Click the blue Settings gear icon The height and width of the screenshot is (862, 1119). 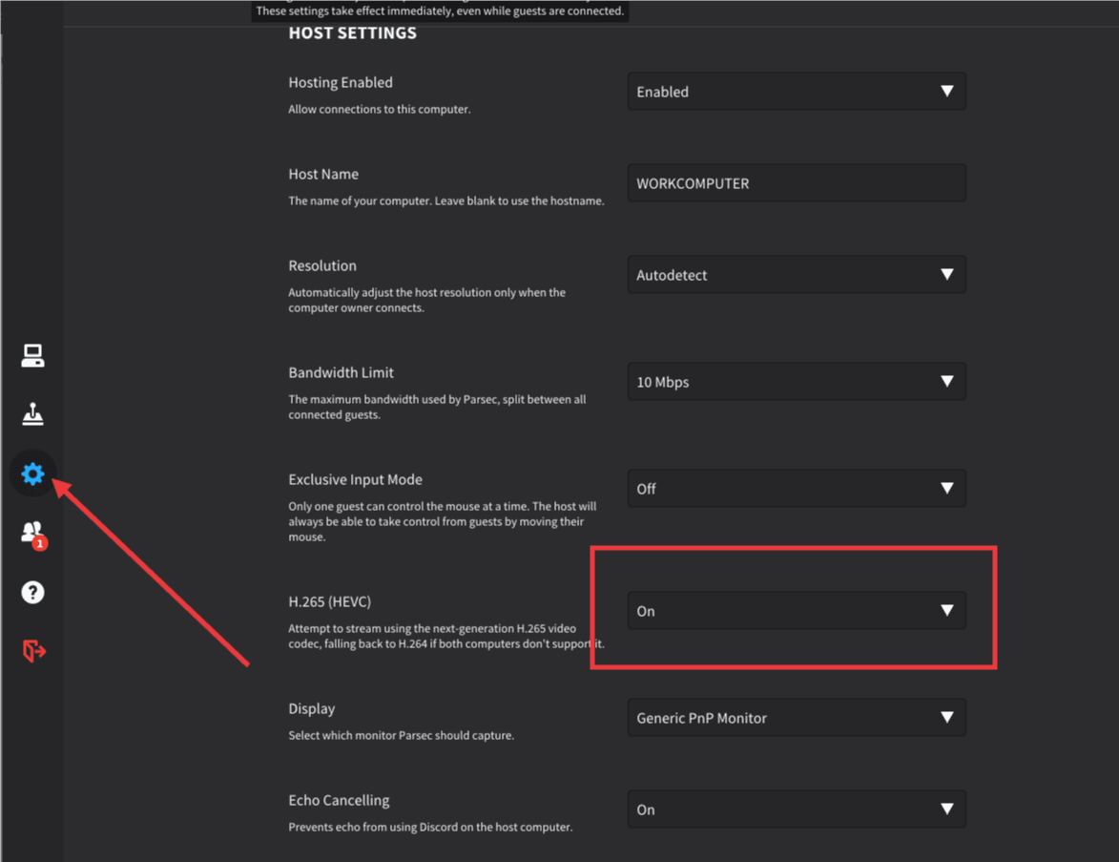(x=32, y=473)
